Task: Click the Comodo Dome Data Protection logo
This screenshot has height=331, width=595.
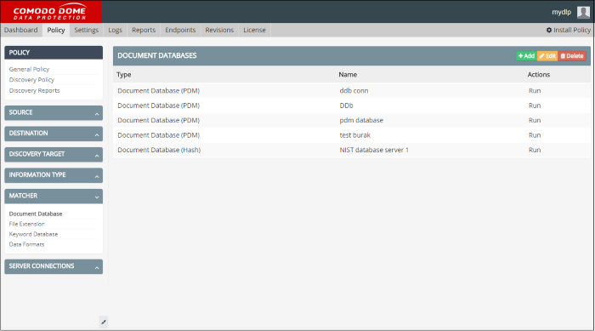Action: click(51, 12)
